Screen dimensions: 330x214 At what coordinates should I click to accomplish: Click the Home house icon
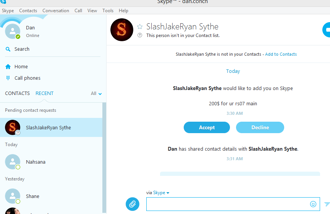tap(8, 67)
